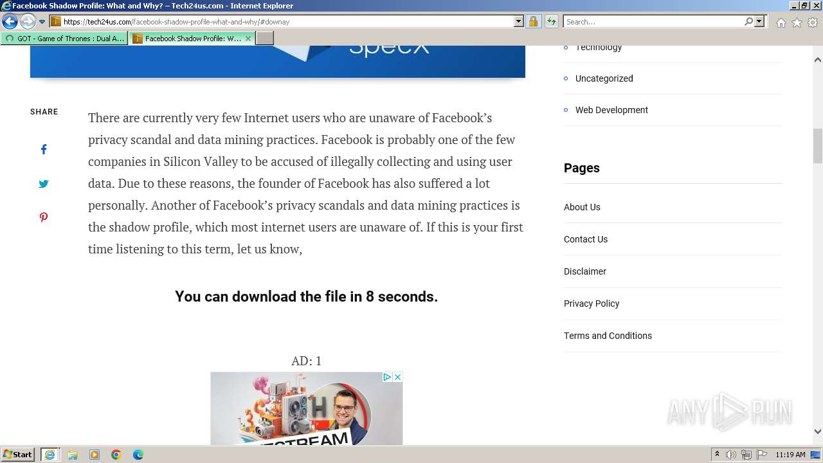
Task: Close the Facebook Shadow Profile tab
Action: coord(248,39)
